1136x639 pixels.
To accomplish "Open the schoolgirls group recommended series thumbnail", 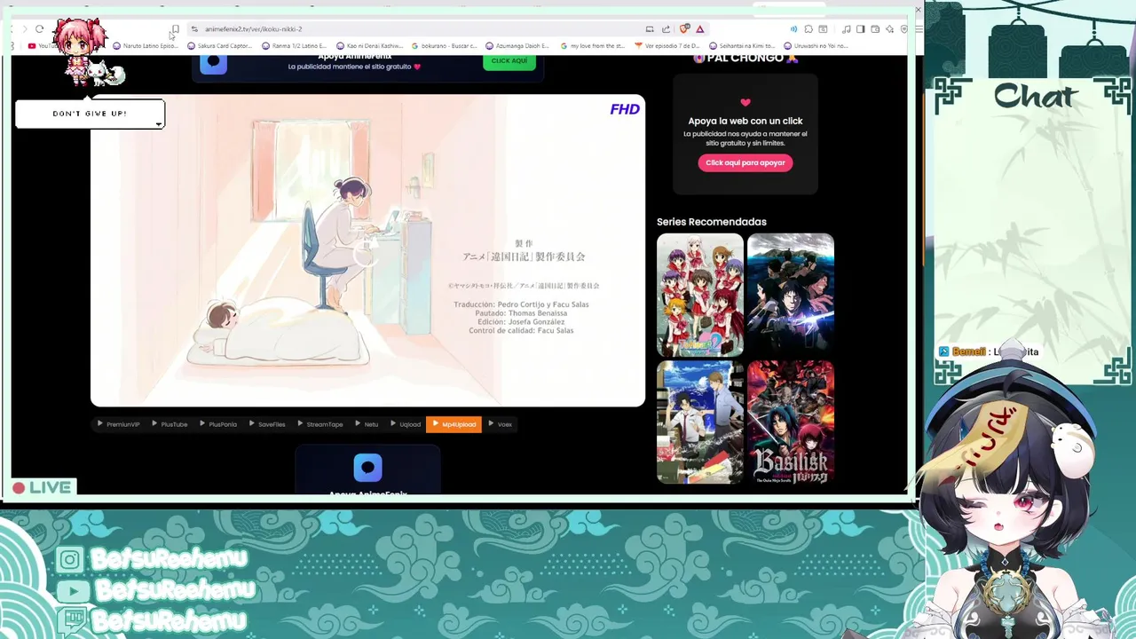I will (x=700, y=295).
